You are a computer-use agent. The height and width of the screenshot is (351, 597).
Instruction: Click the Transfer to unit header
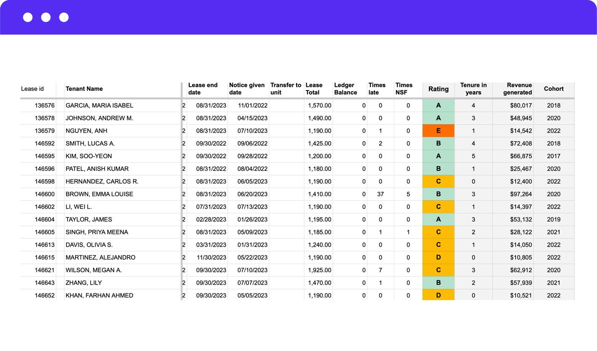[x=286, y=89]
